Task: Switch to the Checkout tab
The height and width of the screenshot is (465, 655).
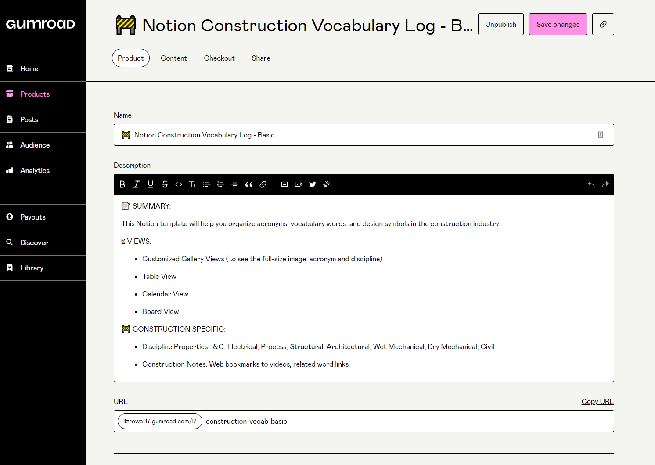Action: click(220, 58)
